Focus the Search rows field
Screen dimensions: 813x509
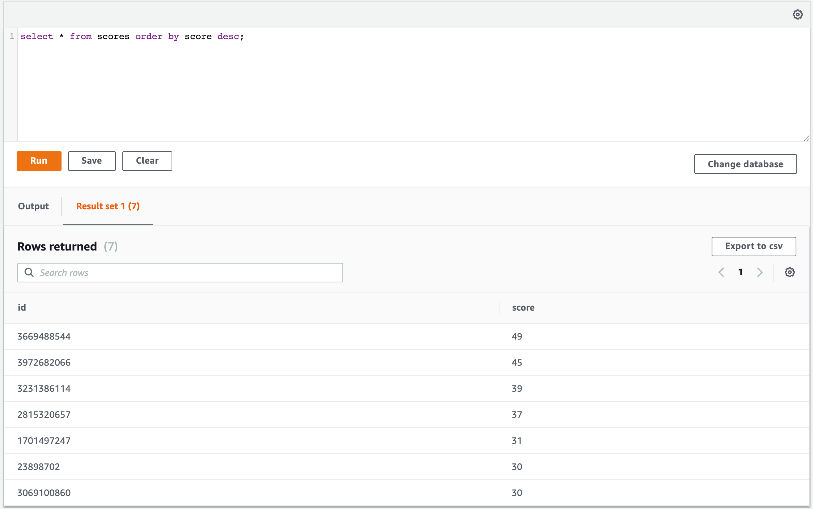click(188, 273)
